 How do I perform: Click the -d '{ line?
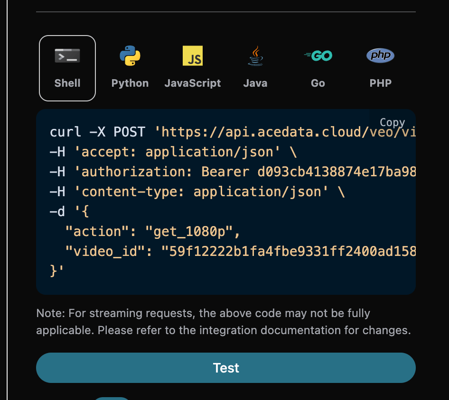(70, 212)
